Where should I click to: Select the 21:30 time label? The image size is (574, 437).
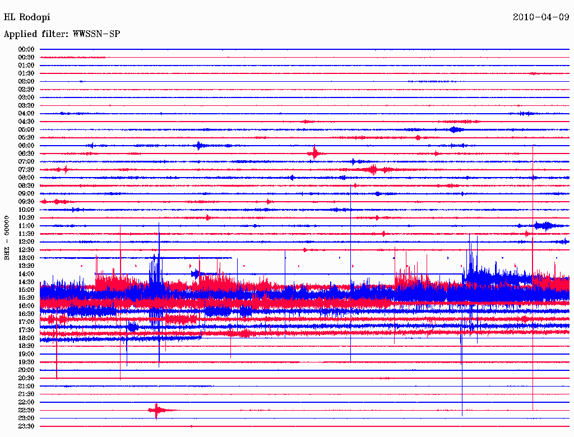pyautogui.click(x=26, y=394)
